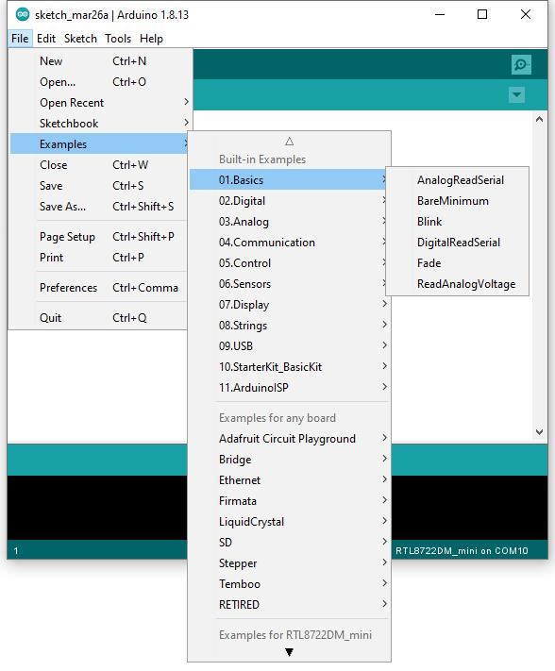Click RTL8722DM_mini on COM10 status text
Screen dimensions: 555x671
click(462, 551)
